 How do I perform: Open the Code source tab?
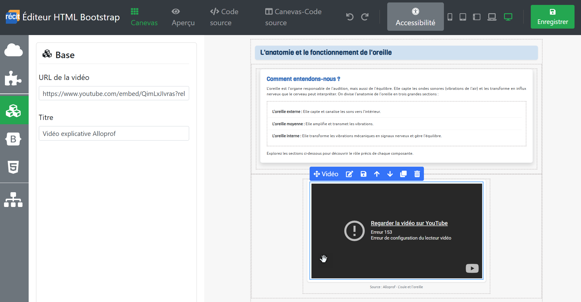click(224, 17)
